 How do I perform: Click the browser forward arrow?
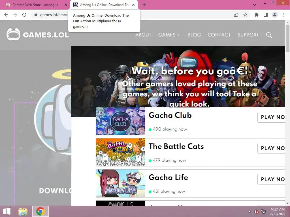pyautogui.click(x=15, y=15)
